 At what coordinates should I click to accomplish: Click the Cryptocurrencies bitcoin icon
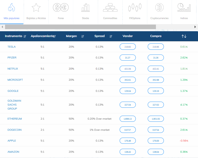(159, 8)
